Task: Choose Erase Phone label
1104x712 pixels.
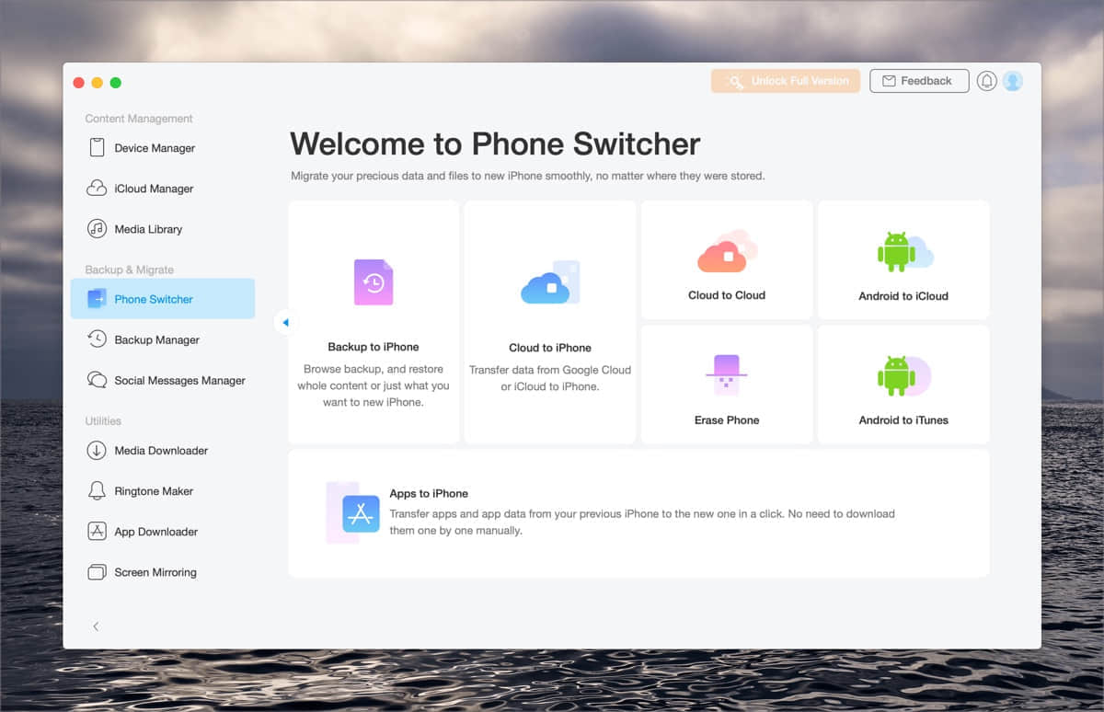Action: pyautogui.click(x=727, y=420)
